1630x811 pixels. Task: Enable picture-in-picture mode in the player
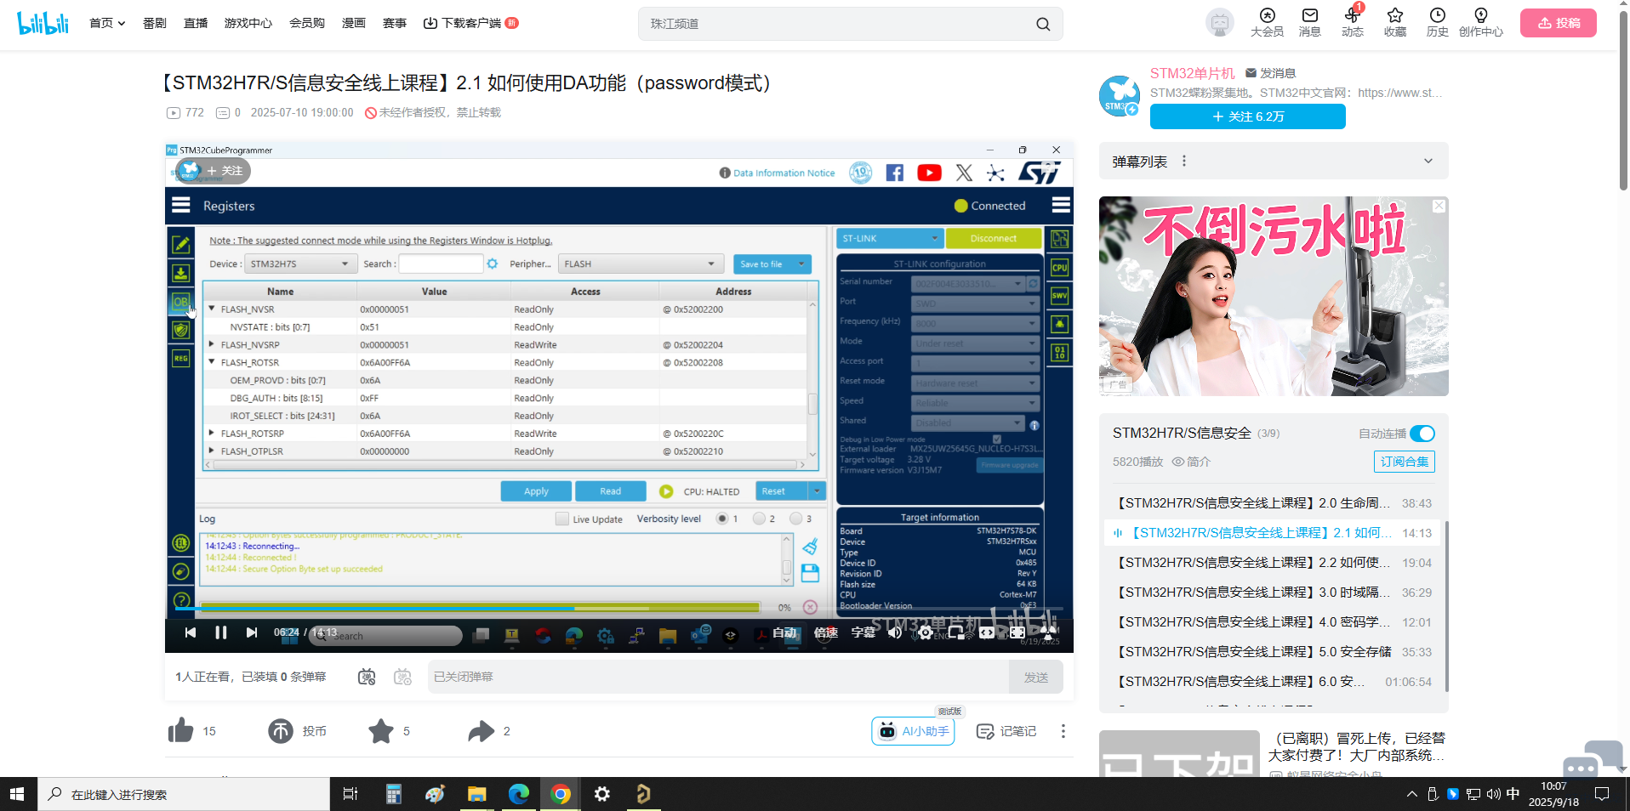point(956,632)
